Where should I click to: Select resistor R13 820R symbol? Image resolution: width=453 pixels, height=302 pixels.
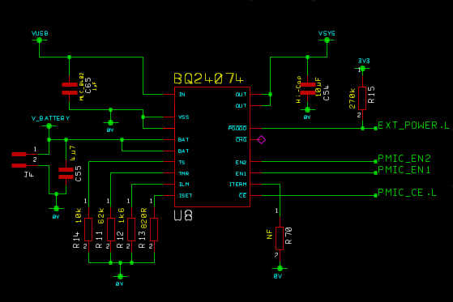pyautogui.click(x=154, y=229)
